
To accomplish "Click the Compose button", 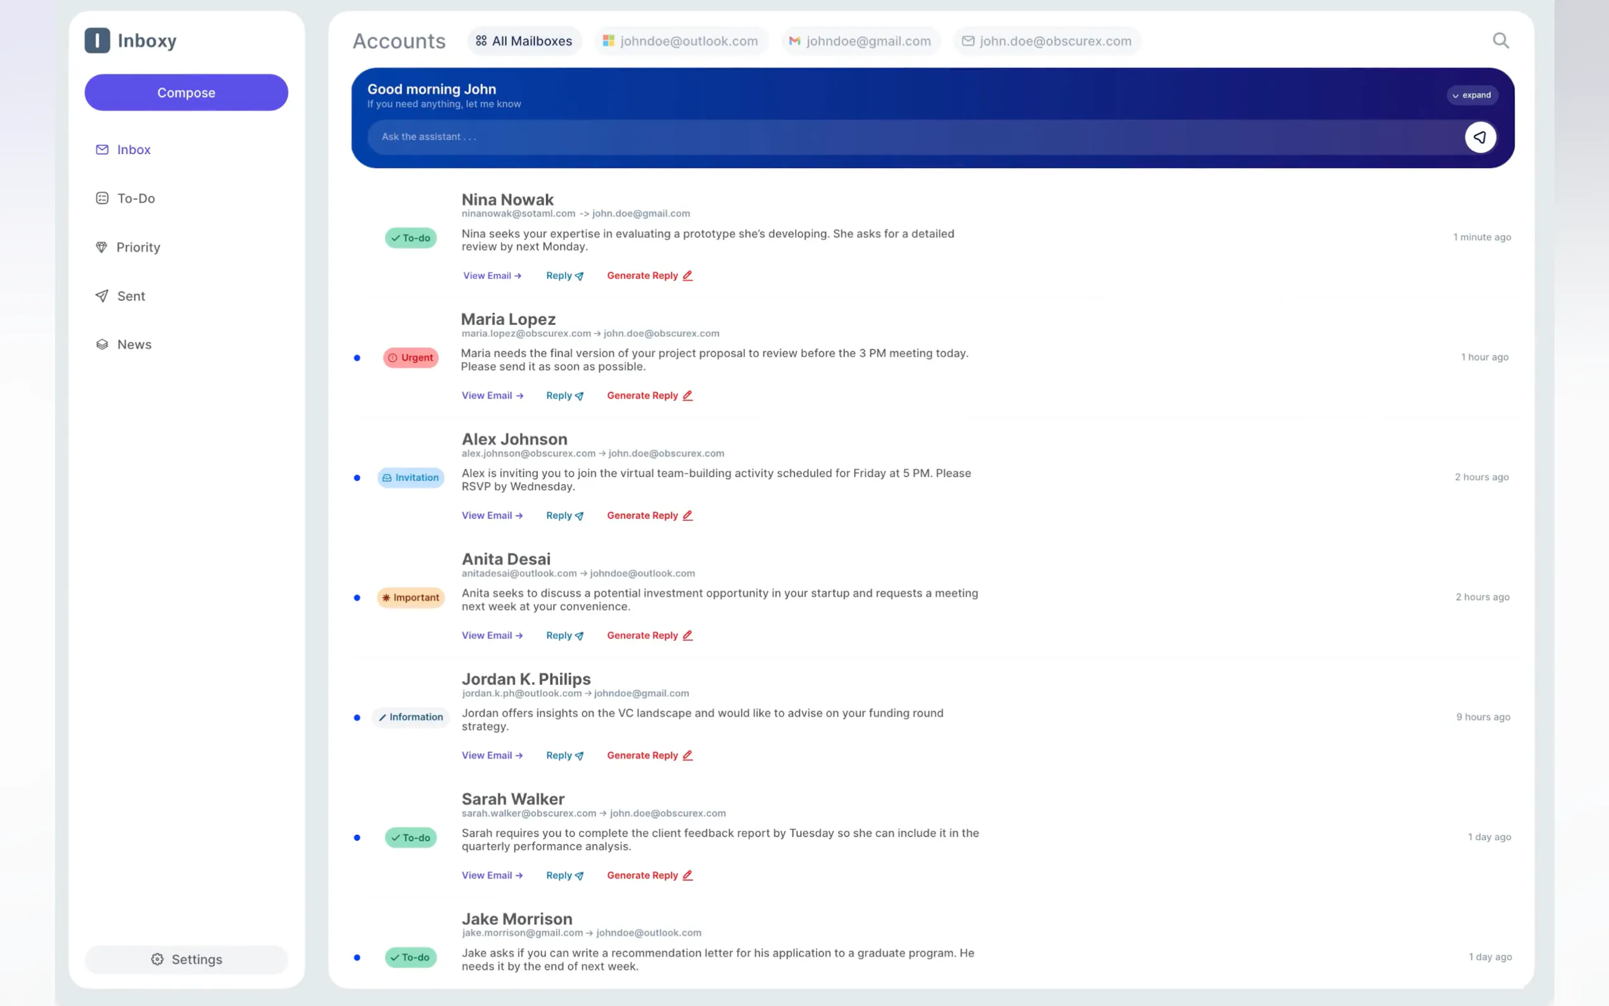I will point(186,92).
